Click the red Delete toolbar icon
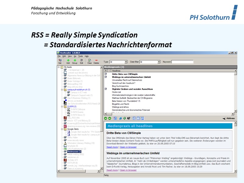The height and width of the screenshot is (183, 244). [x=96, y=61]
